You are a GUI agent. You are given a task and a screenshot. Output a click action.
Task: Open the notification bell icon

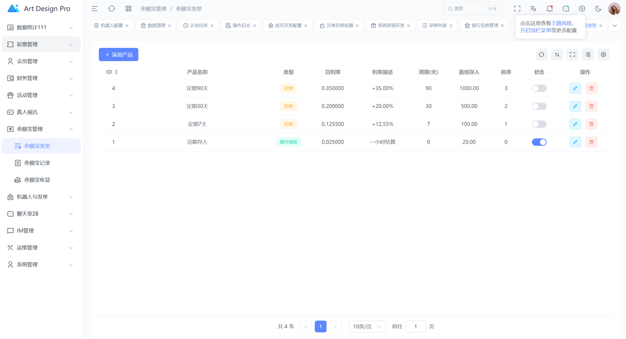[549, 9]
